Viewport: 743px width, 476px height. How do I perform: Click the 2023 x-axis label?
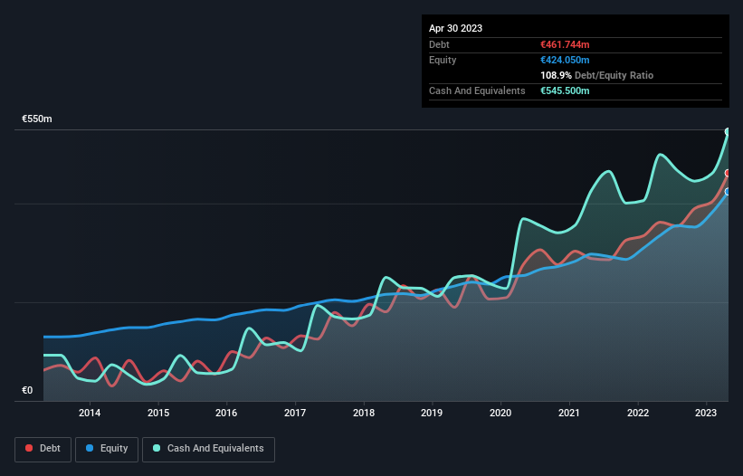tap(706, 413)
